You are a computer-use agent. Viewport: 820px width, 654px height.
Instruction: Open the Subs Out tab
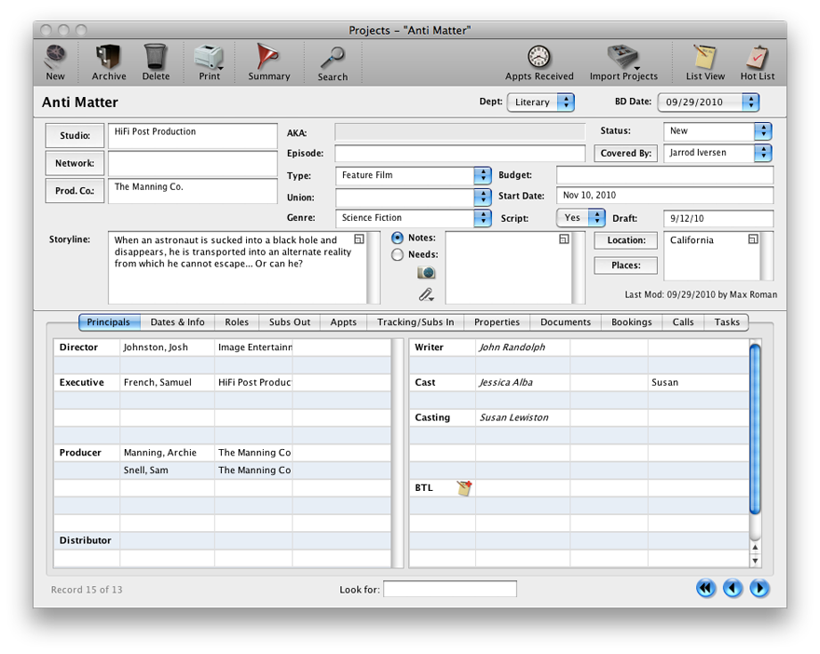(290, 322)
